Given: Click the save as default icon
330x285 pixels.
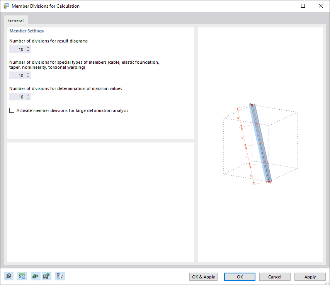Looking at the screenshot, I should click(46, 276).
